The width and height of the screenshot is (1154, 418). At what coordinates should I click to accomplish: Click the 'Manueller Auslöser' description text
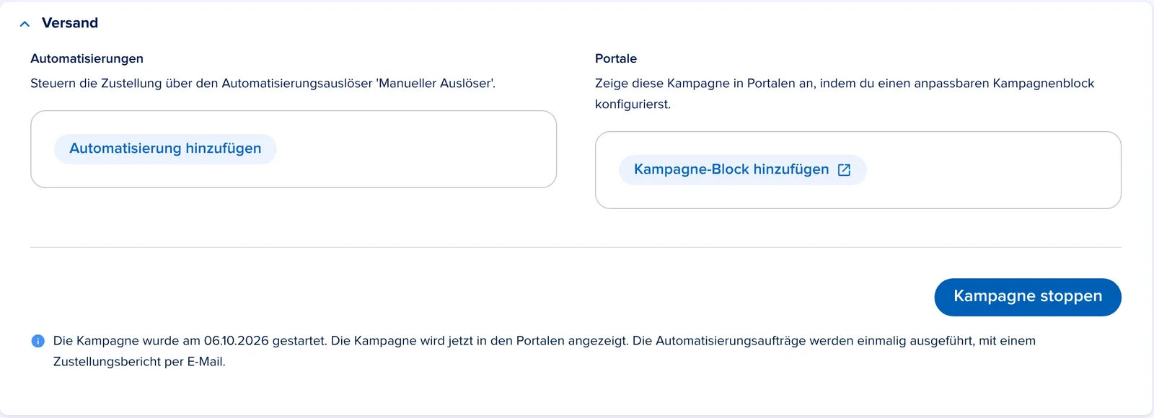[263, 84]
